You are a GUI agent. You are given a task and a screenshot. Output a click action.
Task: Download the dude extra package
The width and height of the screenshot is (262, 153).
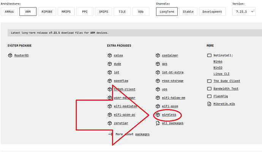(x=117, y=64)
